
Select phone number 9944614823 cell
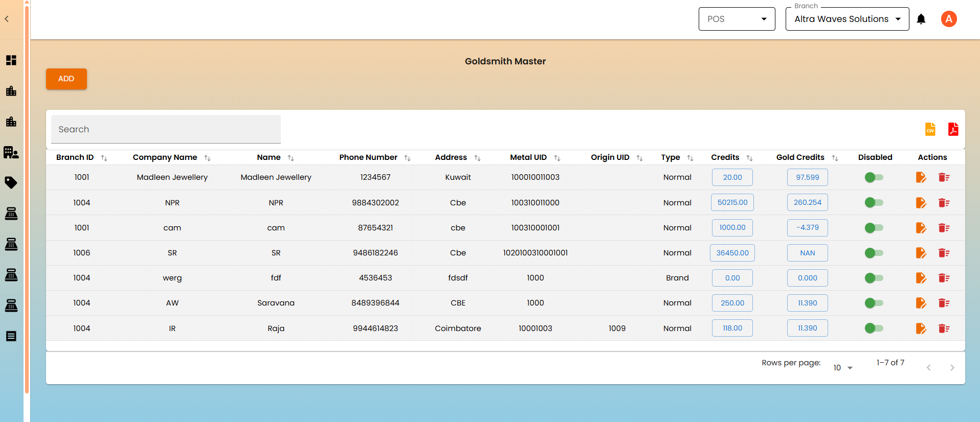click(x=375, y=329)
